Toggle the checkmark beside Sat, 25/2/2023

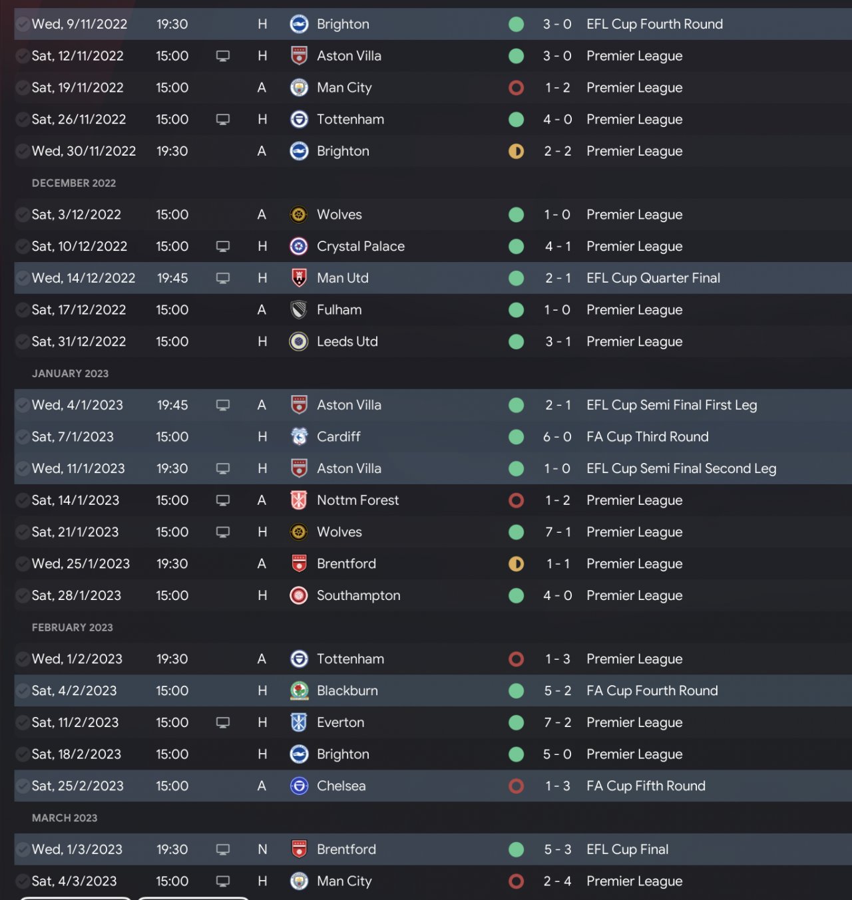pyautogui.click(x=23, y=786)
